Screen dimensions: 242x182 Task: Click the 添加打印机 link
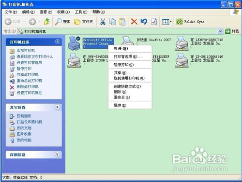tap(26, 51)
